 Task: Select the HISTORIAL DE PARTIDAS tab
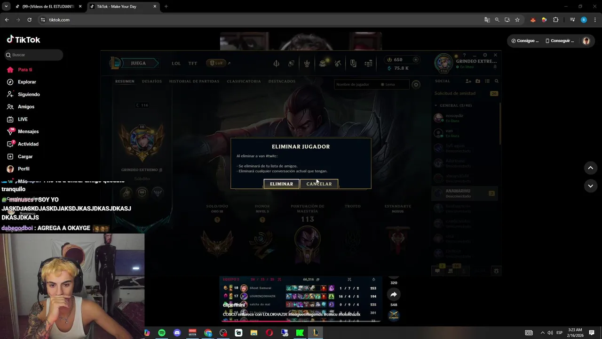pos(194,81)
